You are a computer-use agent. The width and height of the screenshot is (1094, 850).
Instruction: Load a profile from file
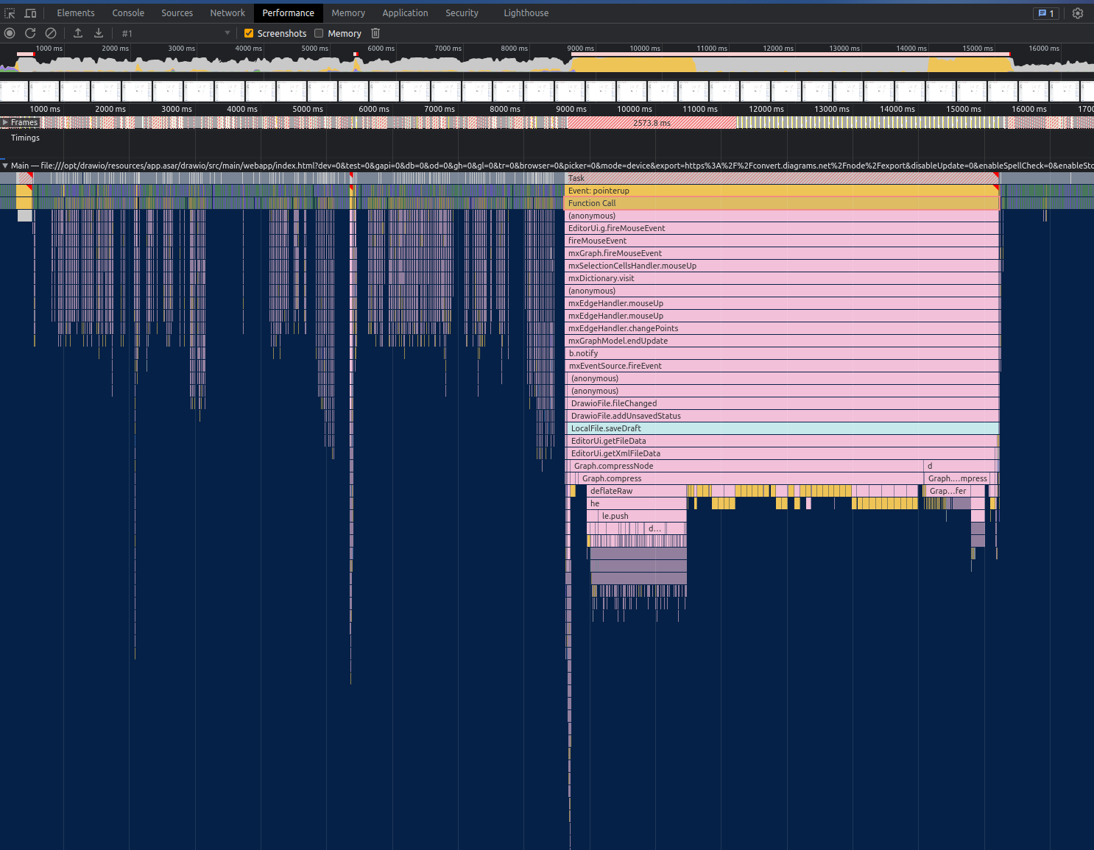click(77, 33)
